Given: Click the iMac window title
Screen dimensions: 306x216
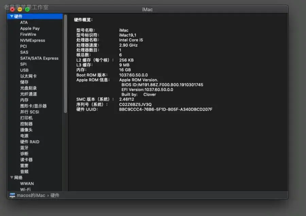Looking at the screenshot, I should click(x=147, y=9).
